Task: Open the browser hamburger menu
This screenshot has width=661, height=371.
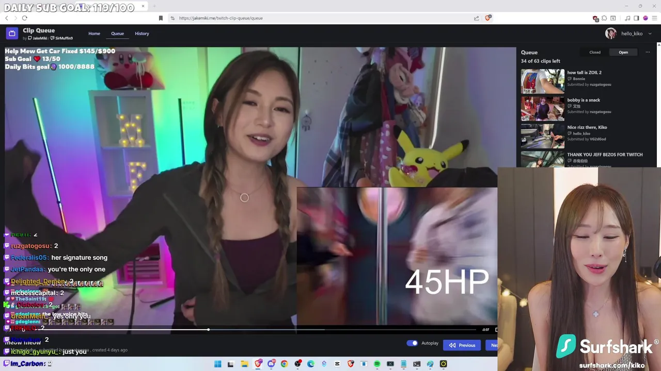Action: coord(654,18)
